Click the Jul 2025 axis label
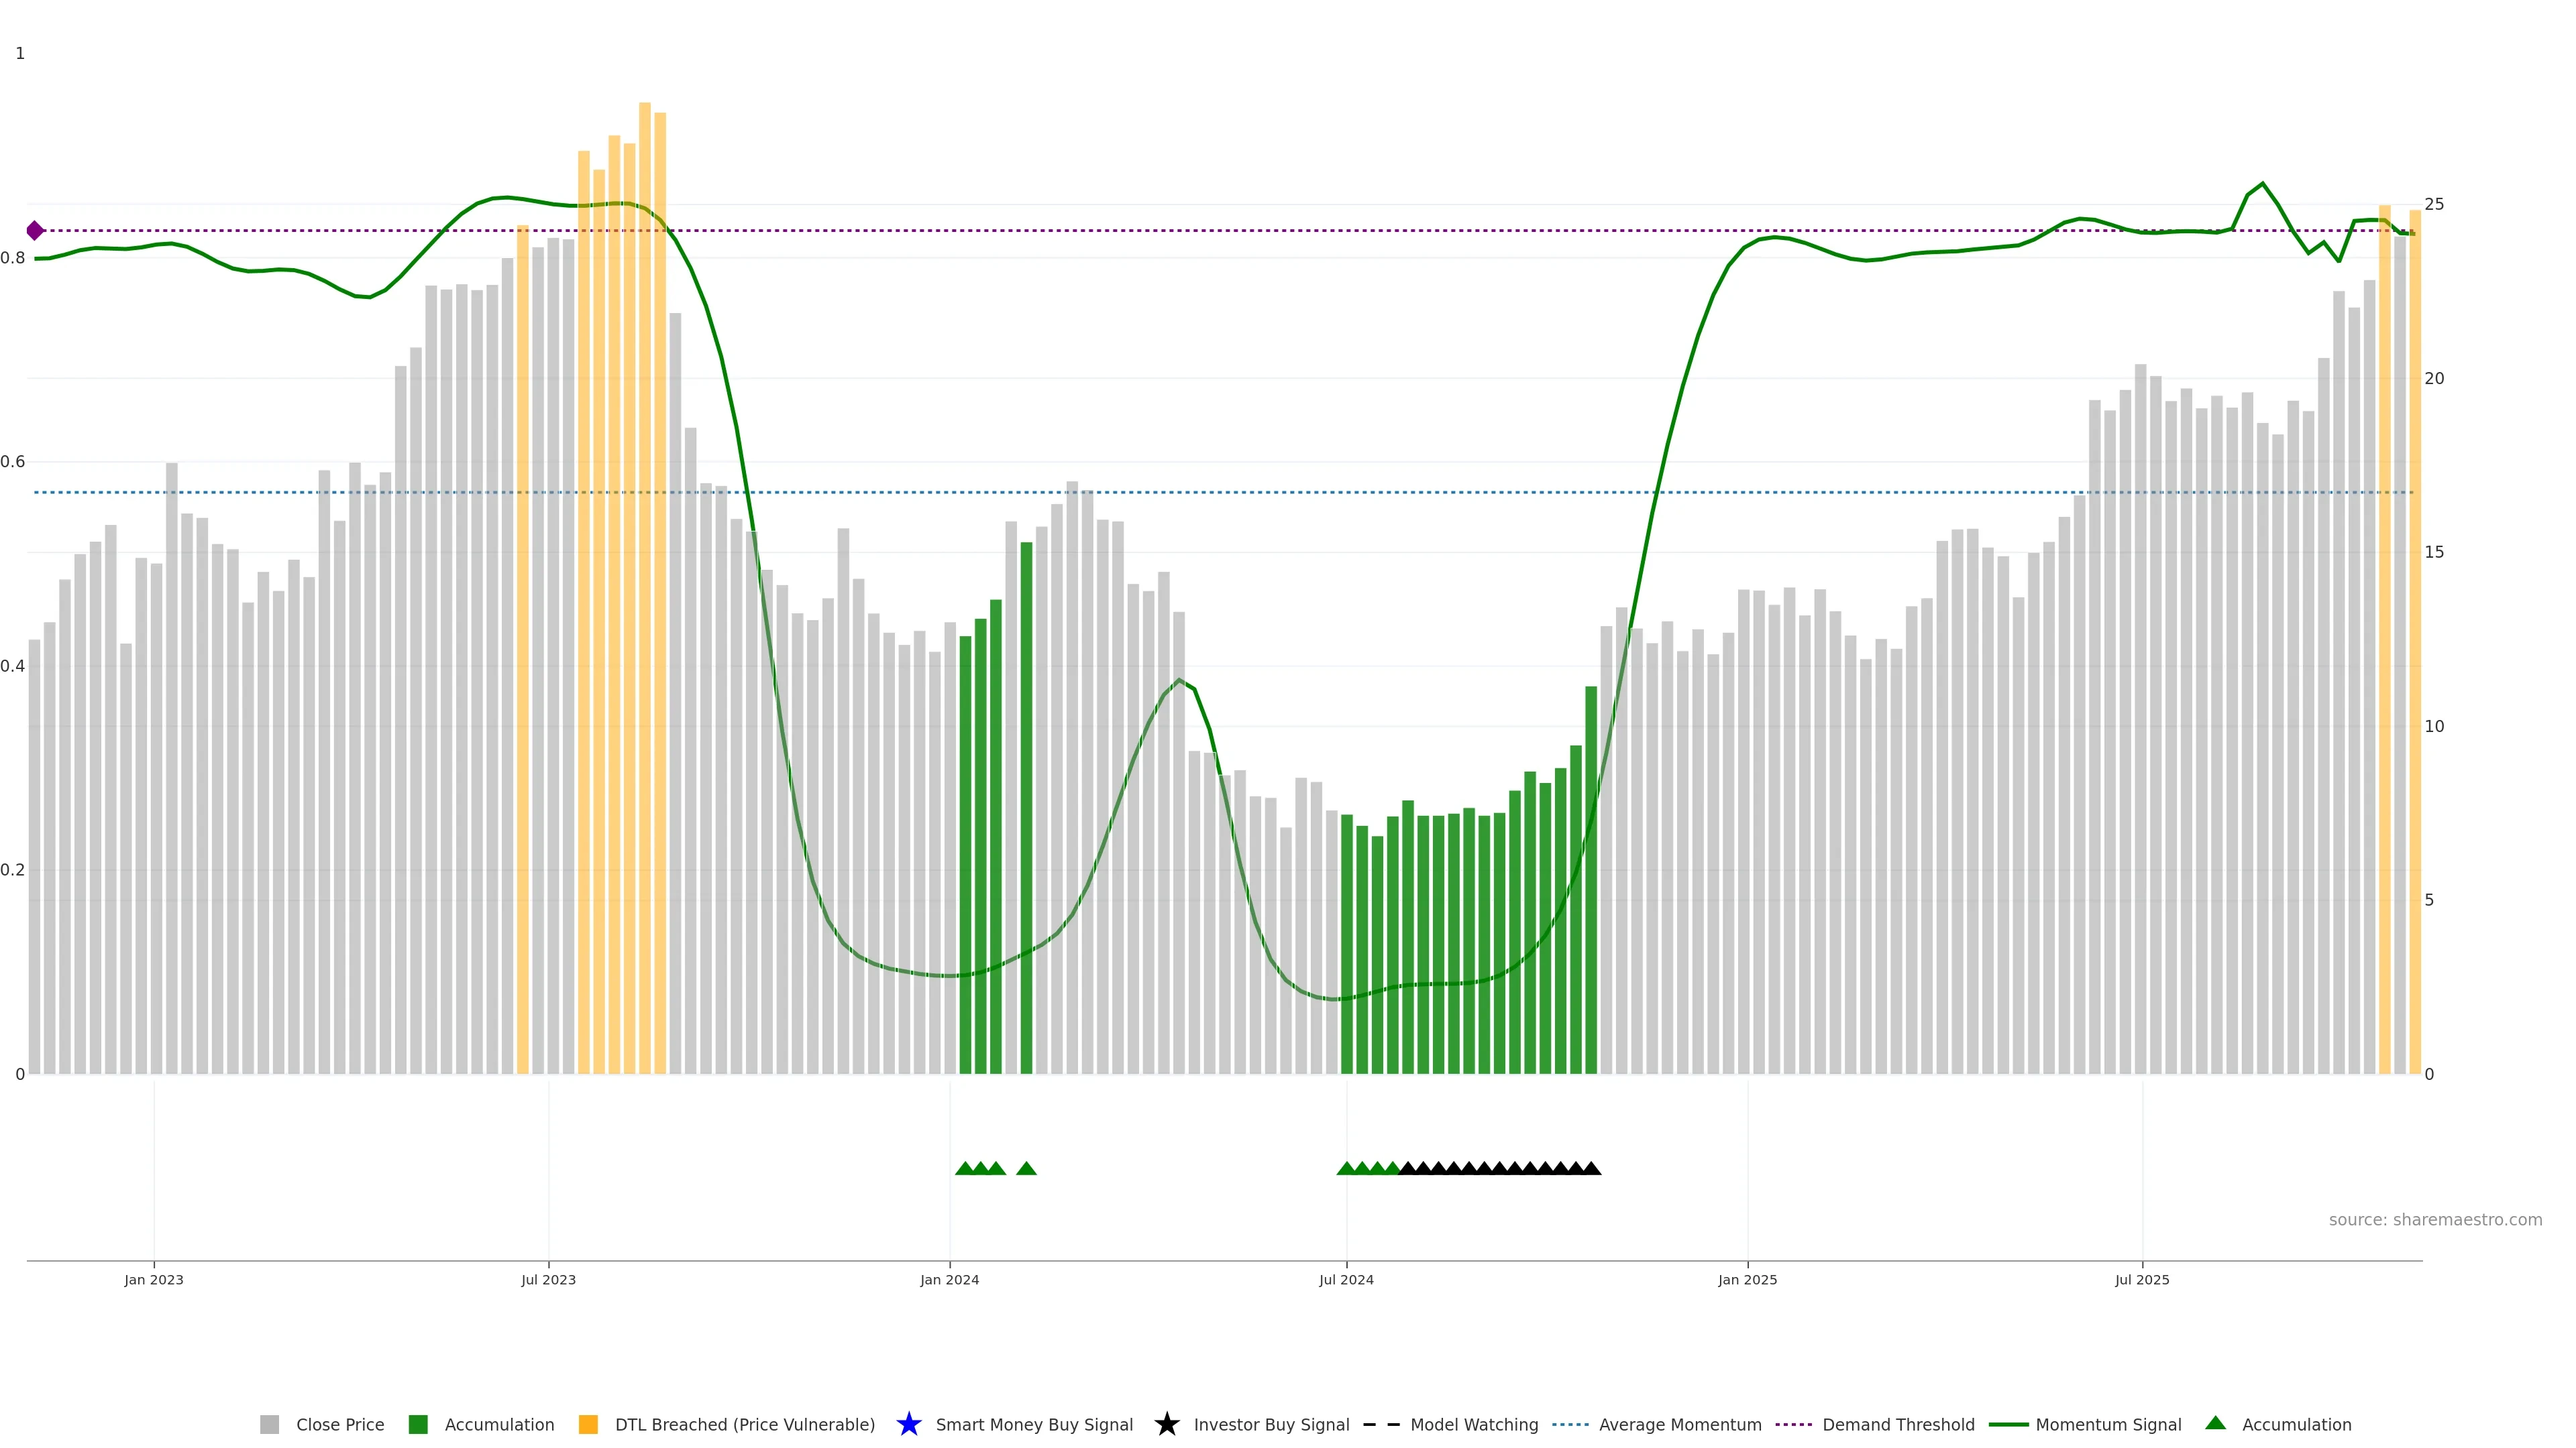2576x1448 pixels. tap(2142, 1279)
